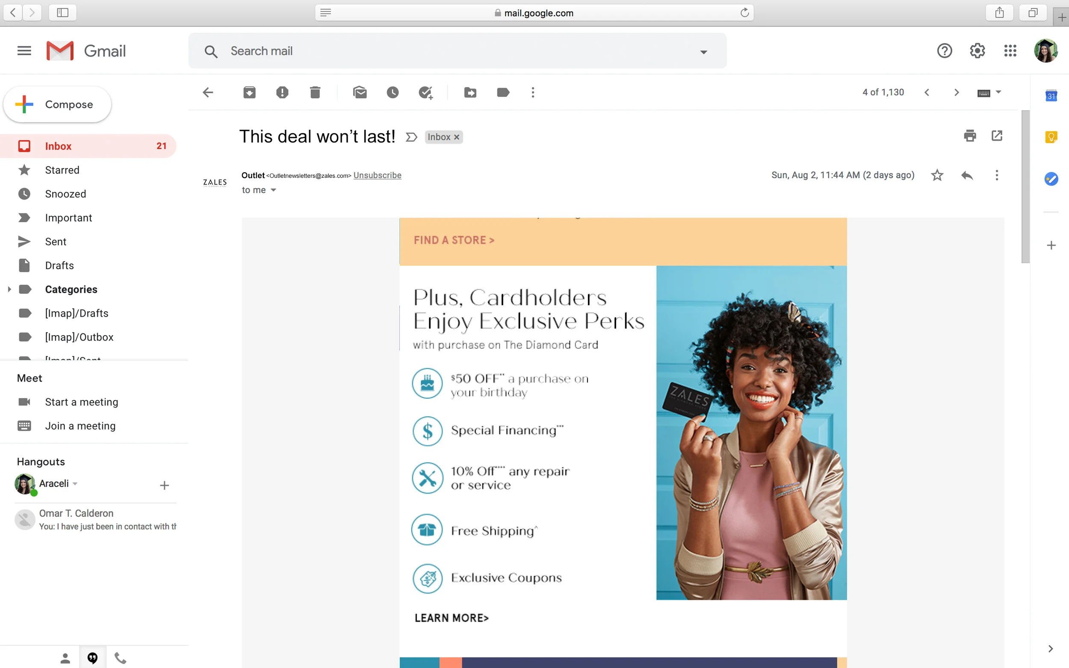Click the search magnifier icon
1069x668 pixels.
pyautogui.click(x=211, y=51)
